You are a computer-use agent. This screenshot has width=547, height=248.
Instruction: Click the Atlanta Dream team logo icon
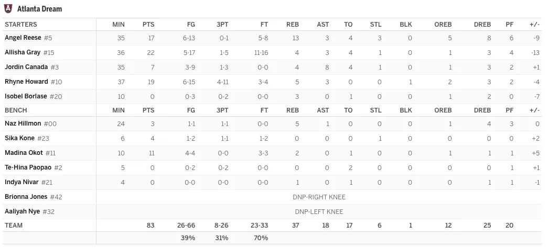coord(8,9)
